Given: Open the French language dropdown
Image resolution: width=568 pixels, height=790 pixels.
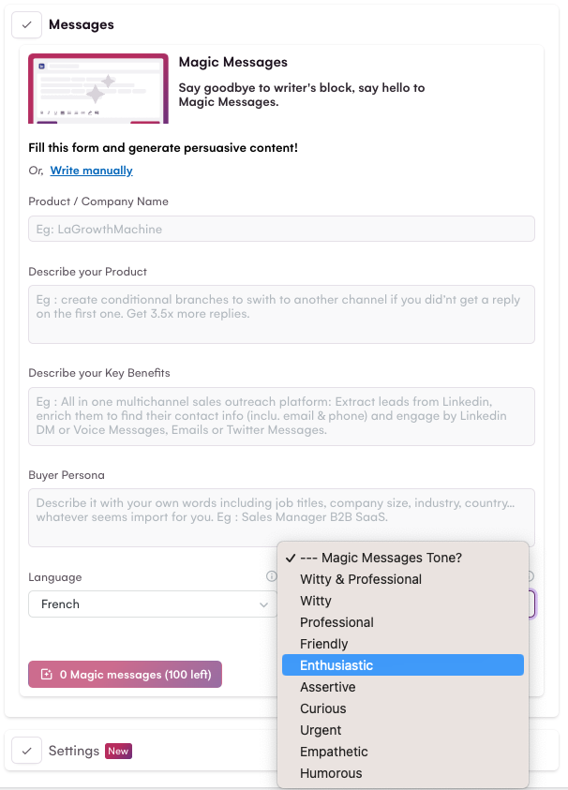Looking at the screenshot, I should 153,604.
